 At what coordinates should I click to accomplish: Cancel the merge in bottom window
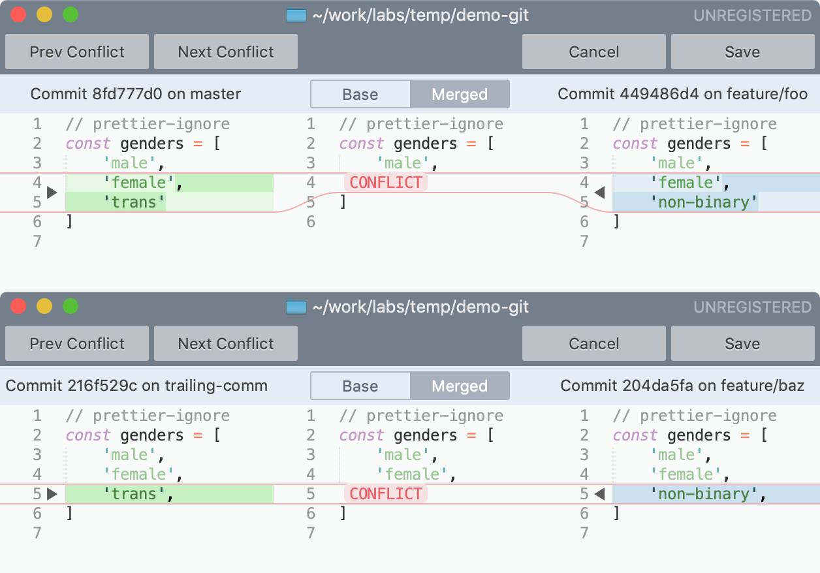(x=593, y=343)
